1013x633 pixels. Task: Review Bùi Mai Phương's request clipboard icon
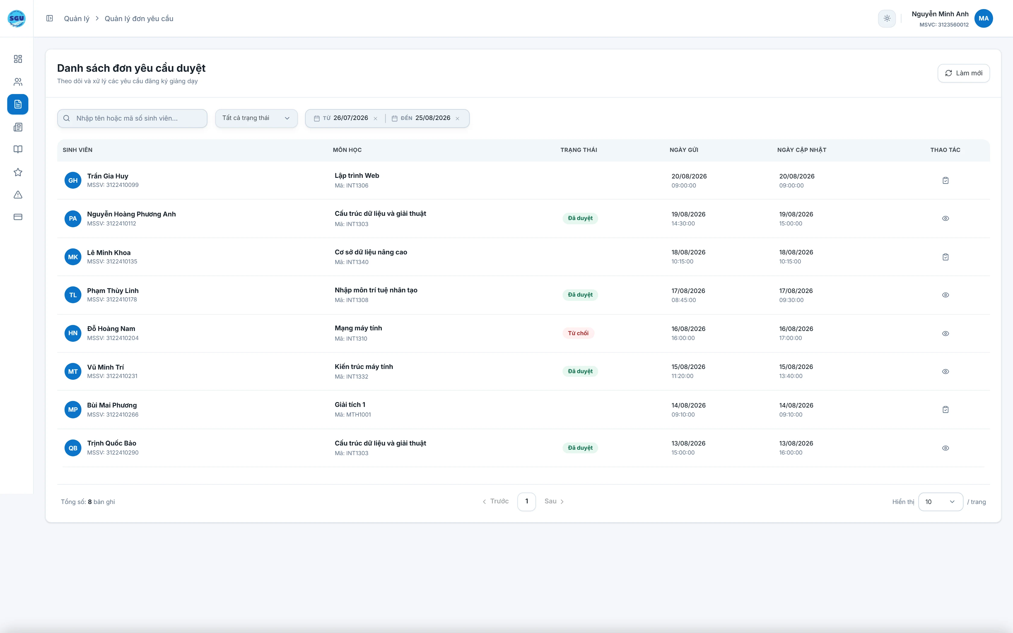(945, 410)
